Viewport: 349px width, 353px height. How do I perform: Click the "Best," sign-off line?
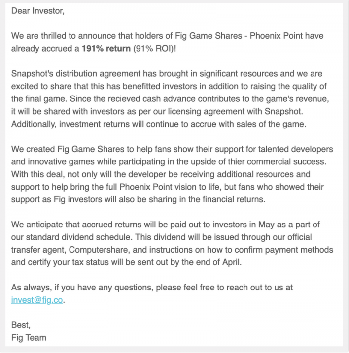tap(21, 326)
